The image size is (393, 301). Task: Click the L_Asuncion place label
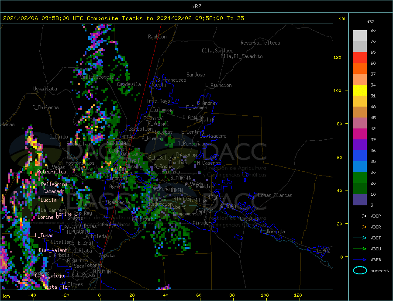coord(219,85)
